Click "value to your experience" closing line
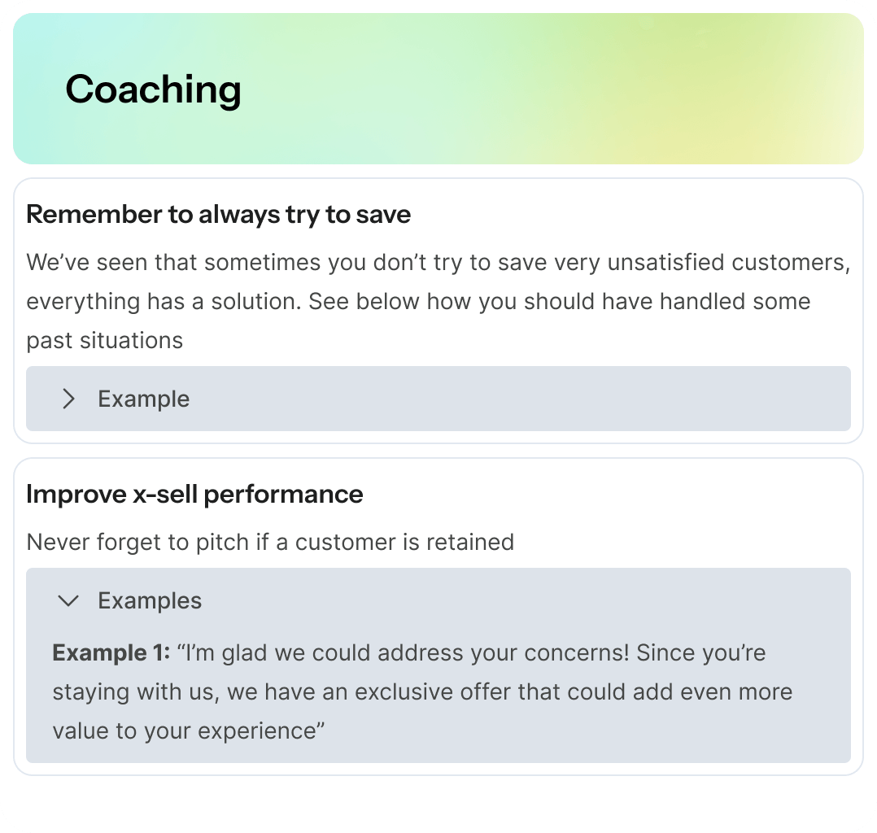877x833 pixels. point(188,731)
